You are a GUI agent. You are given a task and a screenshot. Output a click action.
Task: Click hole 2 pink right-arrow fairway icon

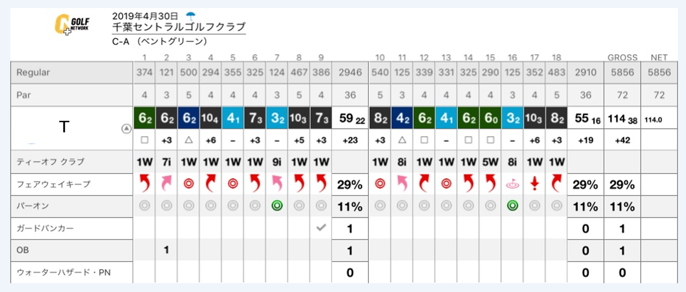[167, 184]
